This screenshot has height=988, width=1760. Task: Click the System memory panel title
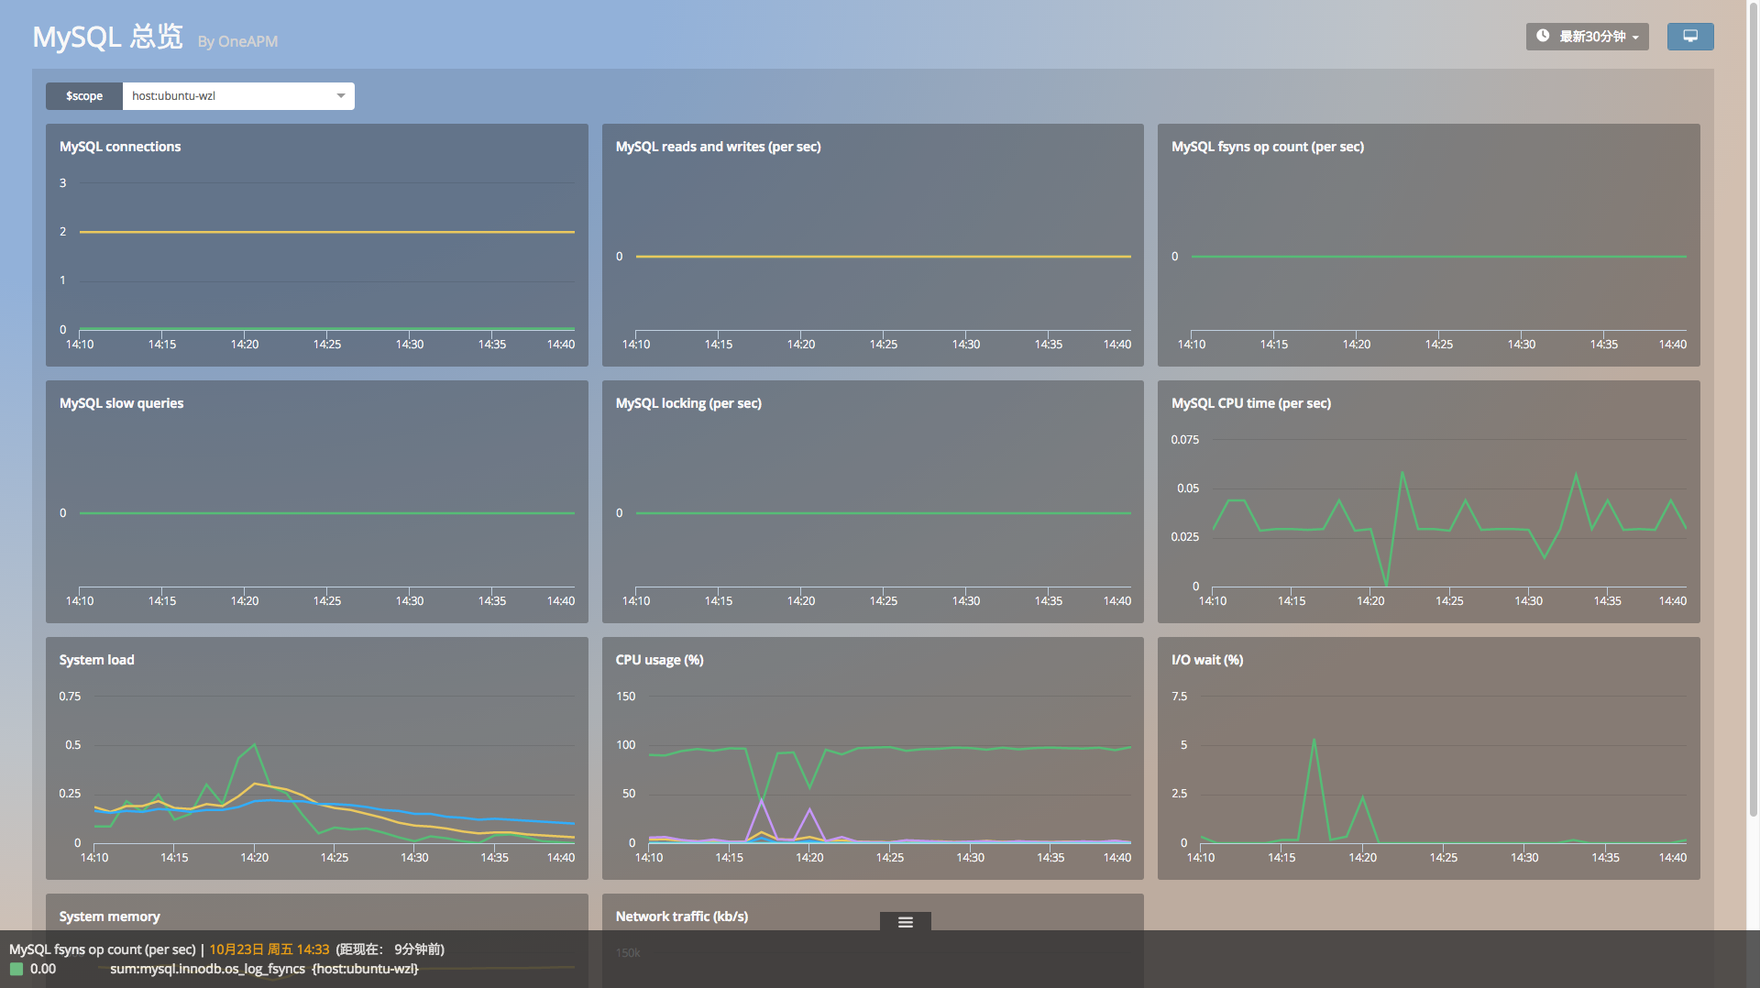109,917
